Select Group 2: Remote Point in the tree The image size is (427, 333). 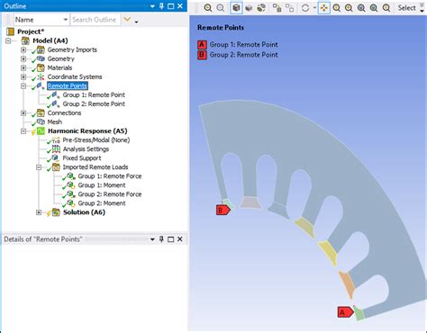[x=94, y=103]
